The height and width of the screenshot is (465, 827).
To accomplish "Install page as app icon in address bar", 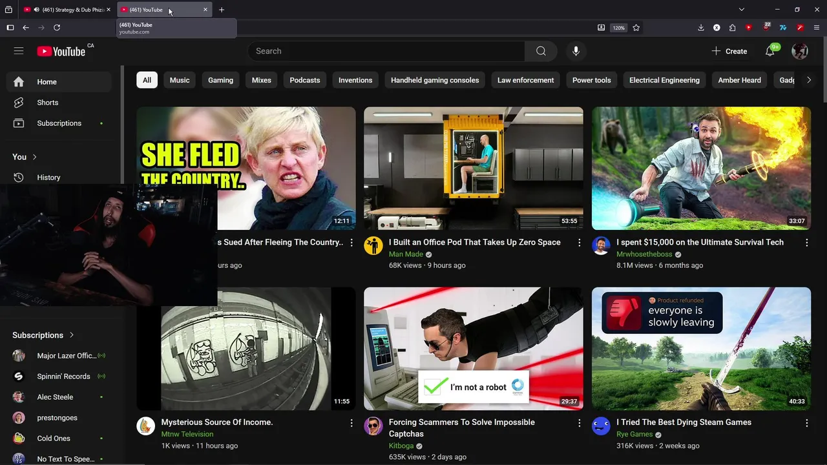I will pos(601,28).
